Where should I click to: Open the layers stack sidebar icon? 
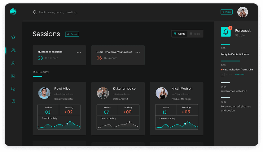tap(13, 37)
